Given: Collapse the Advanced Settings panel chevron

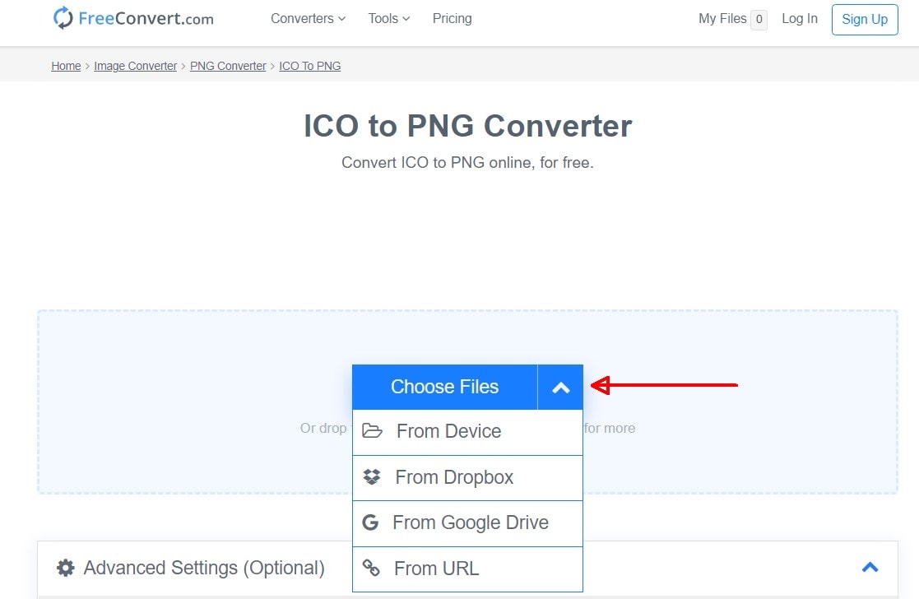Looking at the screenshot, I should coord(870,567).
